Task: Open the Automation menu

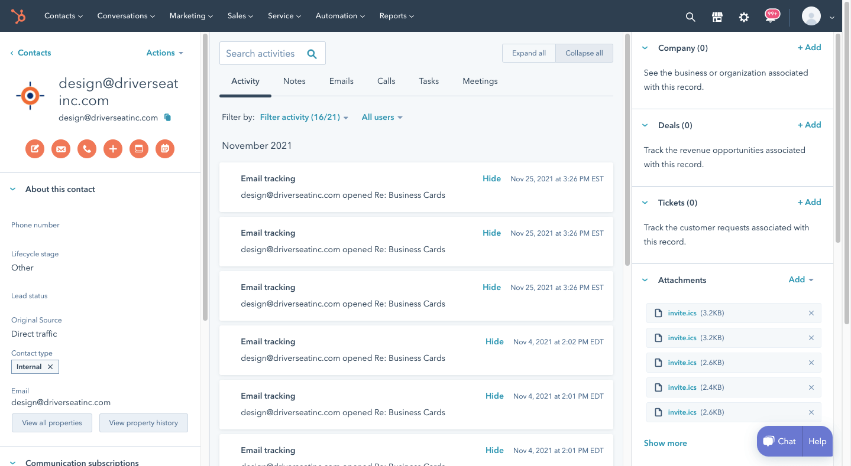Action: pyautogui.click(x=340, y=16)
